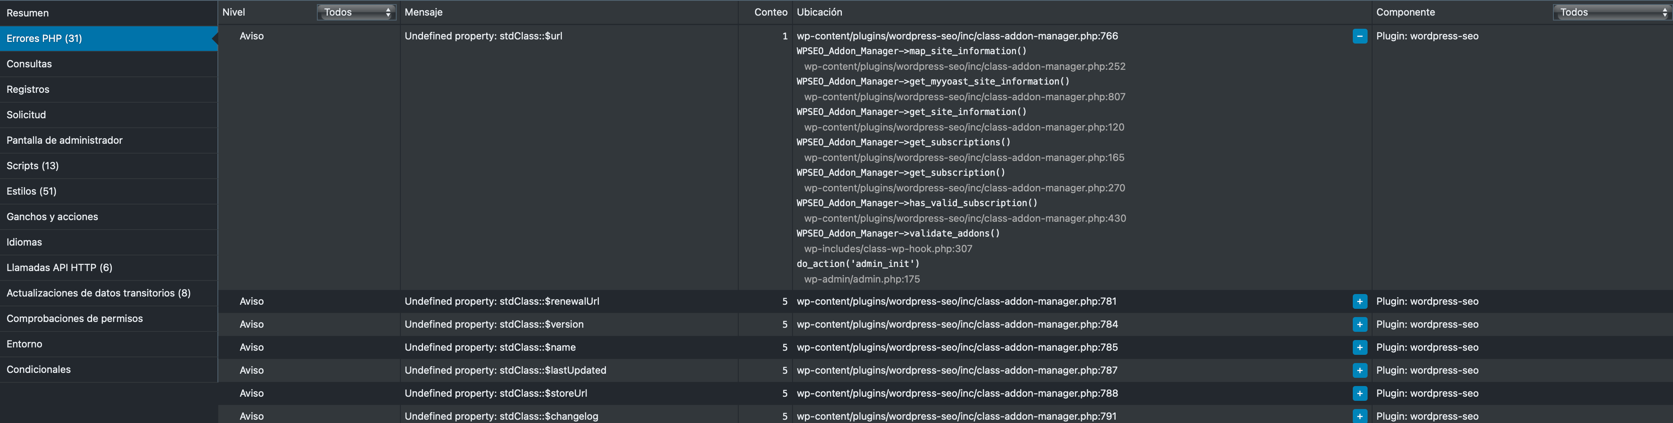Open the Registros panel
The height and width of the screenshot is (423, 1673).
click(109, 89)
